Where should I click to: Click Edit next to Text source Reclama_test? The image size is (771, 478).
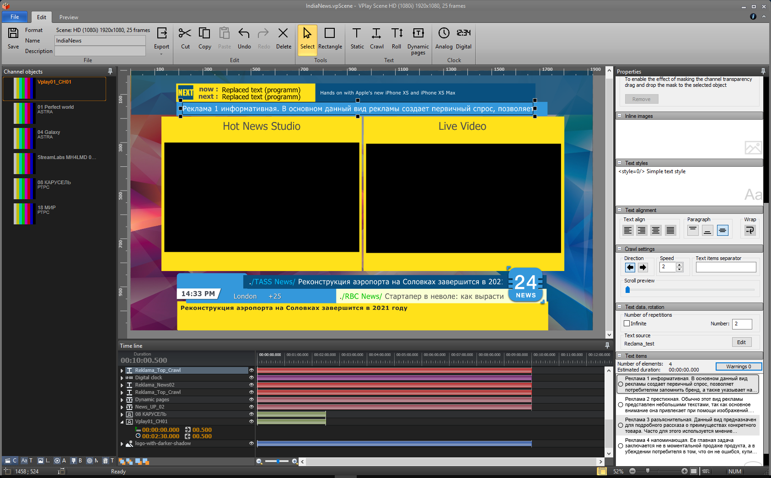click(x=741, y=342)
